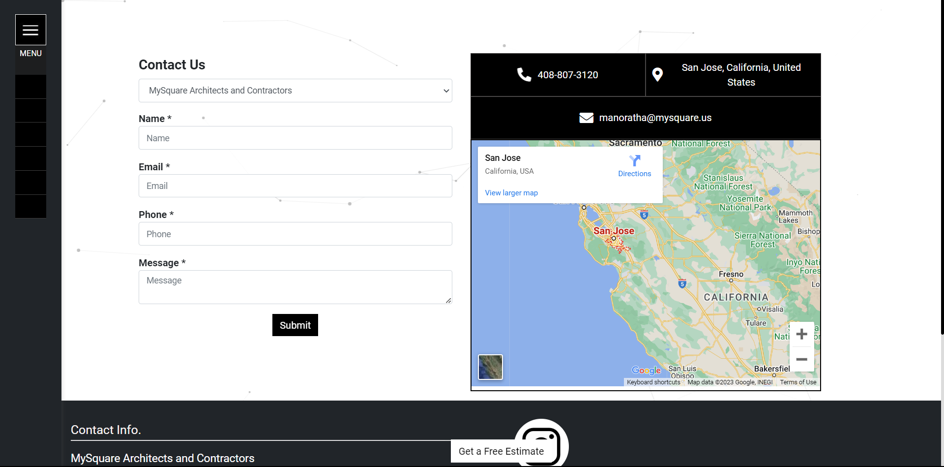Click the Name input field
944x467 pixels.
click(x=295, y=138)
